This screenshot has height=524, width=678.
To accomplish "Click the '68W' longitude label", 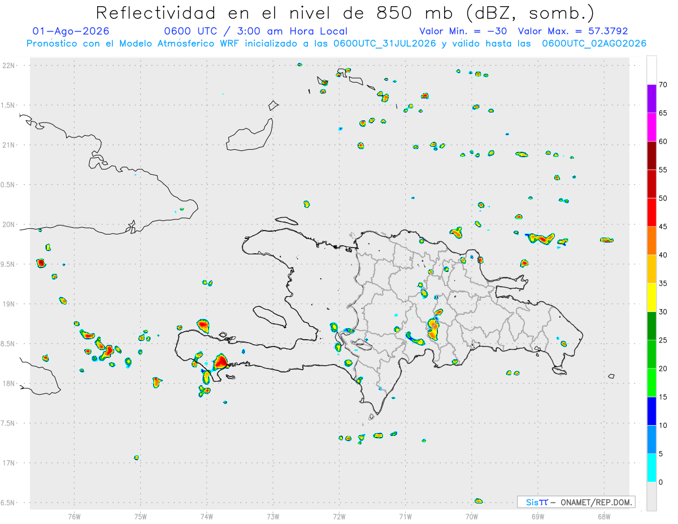I will pos(604,516).
